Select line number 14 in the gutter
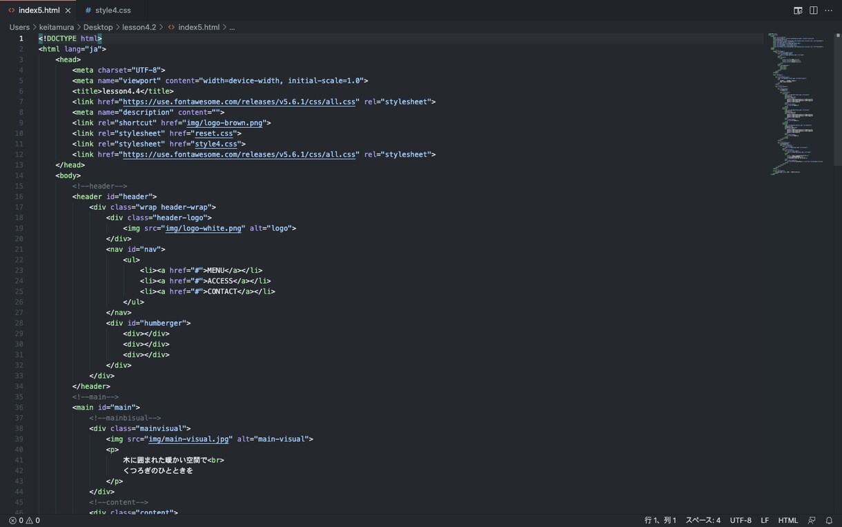This screenshot has width=842, height=527. point(20,175)
